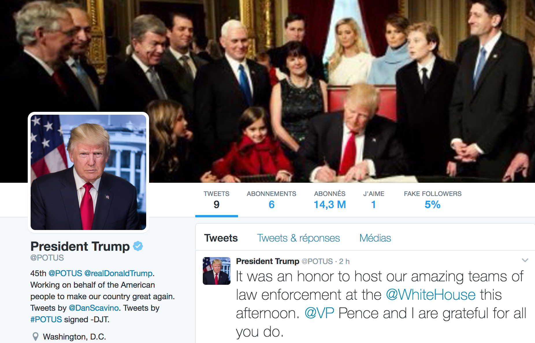
Task: Check the Fake Followers 5% stat
Action: tap(432, 200)
